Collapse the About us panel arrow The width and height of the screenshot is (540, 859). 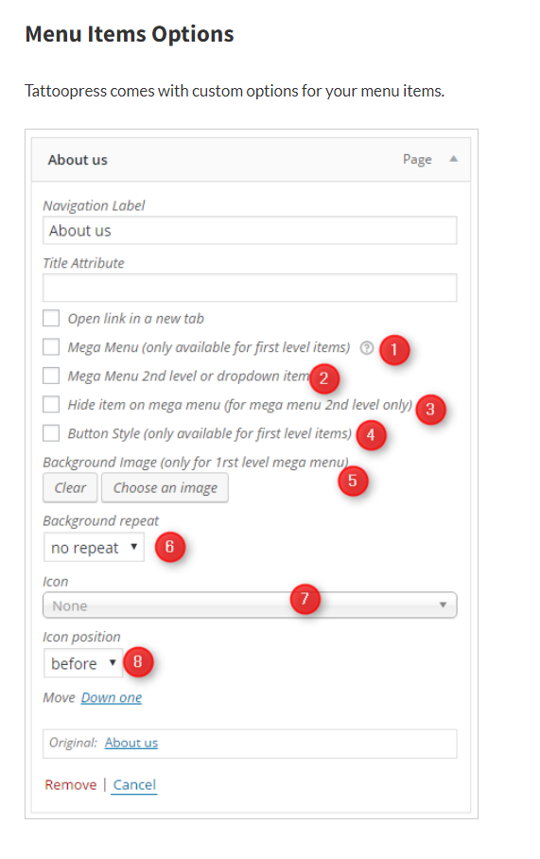[x=454, y=159]
